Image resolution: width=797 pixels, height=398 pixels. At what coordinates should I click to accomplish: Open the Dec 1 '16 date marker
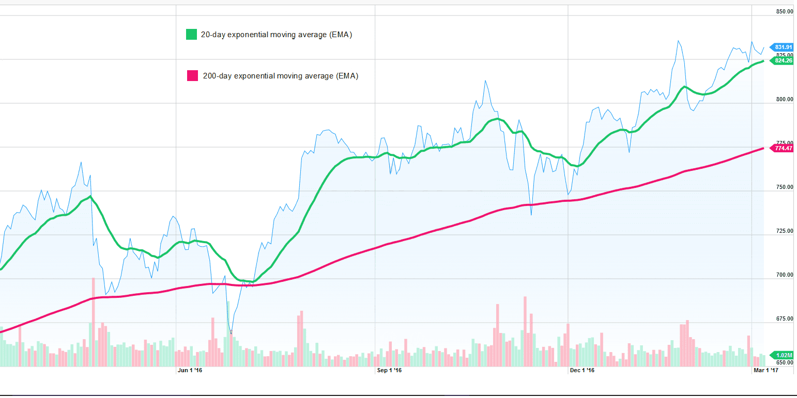click(x=582, y=370)
